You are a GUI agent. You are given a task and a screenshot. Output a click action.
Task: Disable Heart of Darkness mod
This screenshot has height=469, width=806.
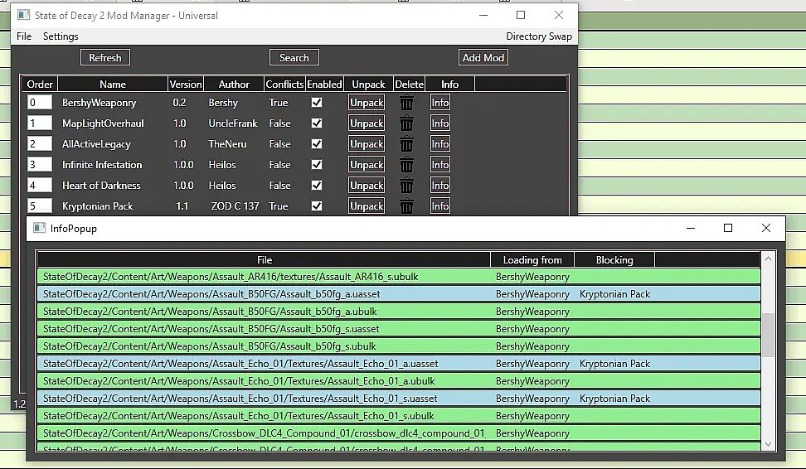(317, 185)
